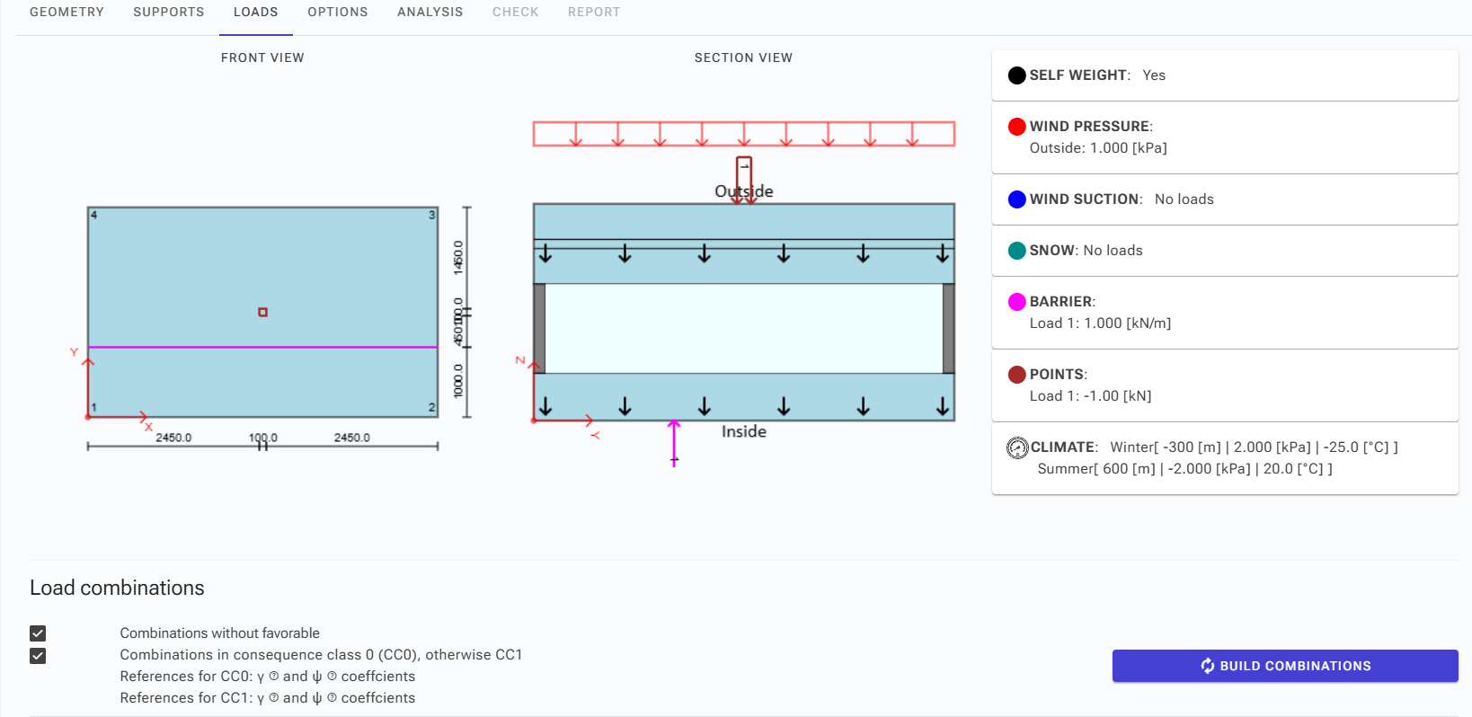Click the teal Snow circle indicator

point(1016,251)
